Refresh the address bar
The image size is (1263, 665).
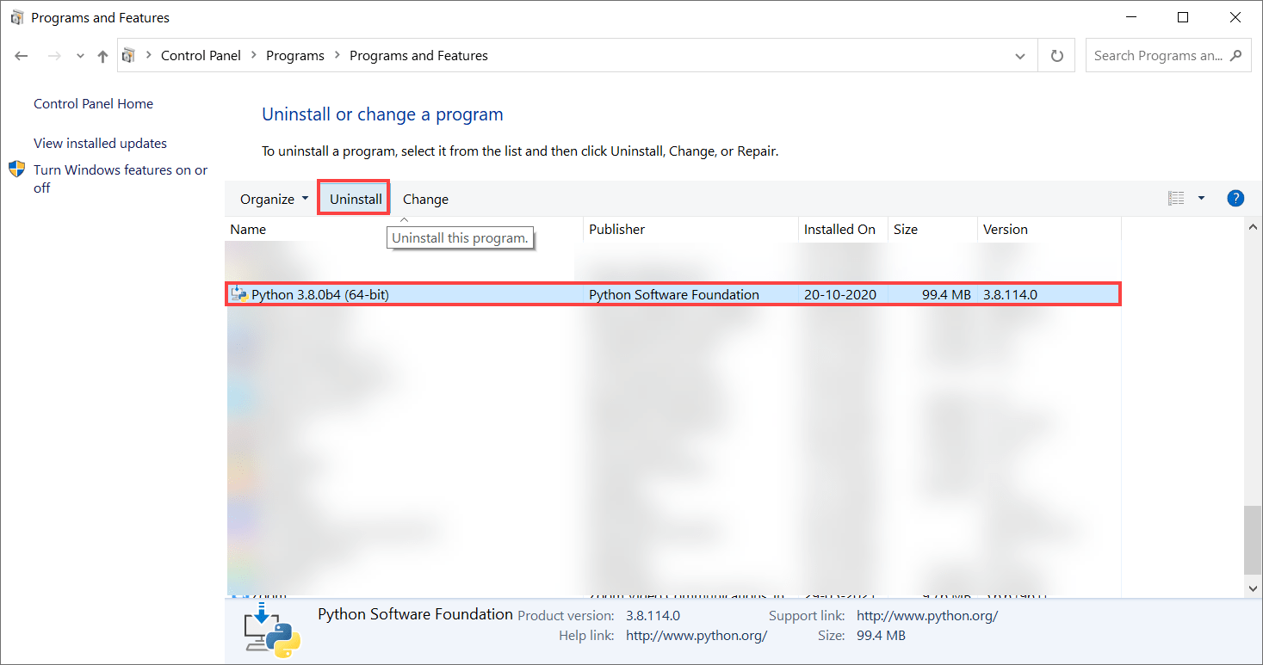pos(1056,55)
